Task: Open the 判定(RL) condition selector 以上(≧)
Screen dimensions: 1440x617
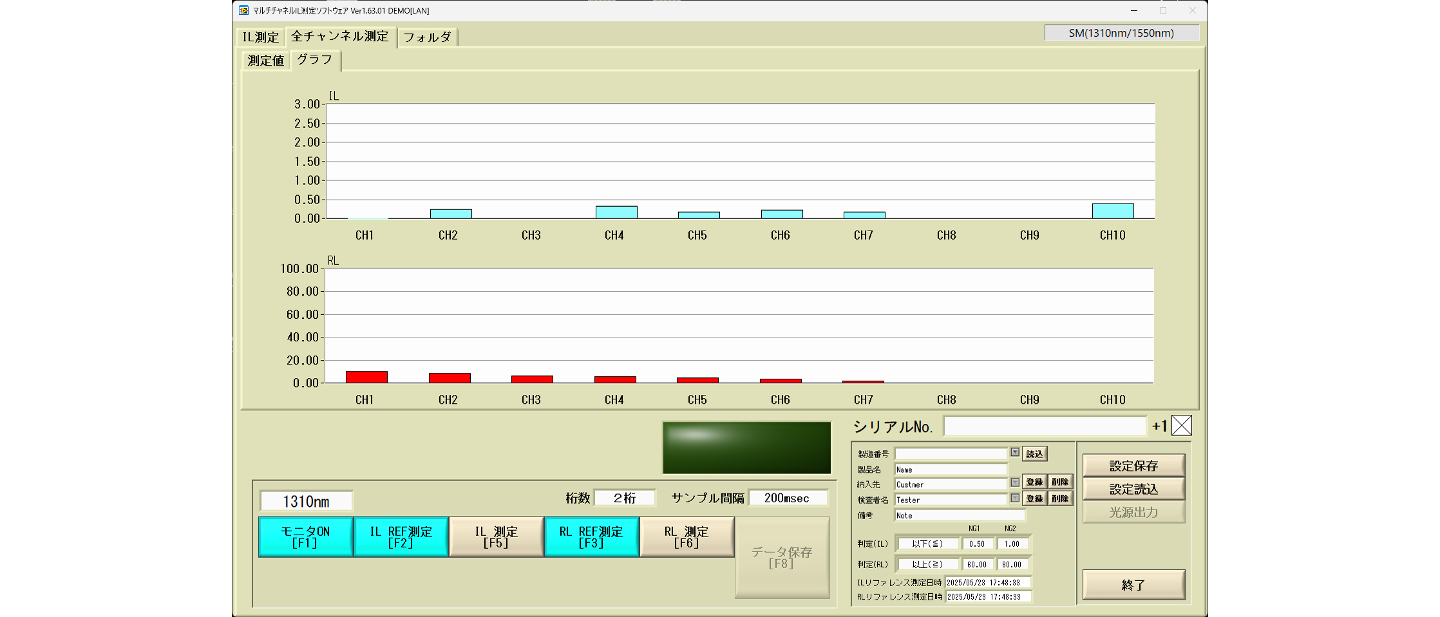Action: pos(927,565)
